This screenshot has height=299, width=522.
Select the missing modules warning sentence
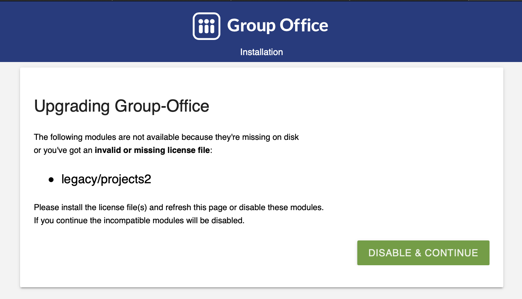click(166, 137)
